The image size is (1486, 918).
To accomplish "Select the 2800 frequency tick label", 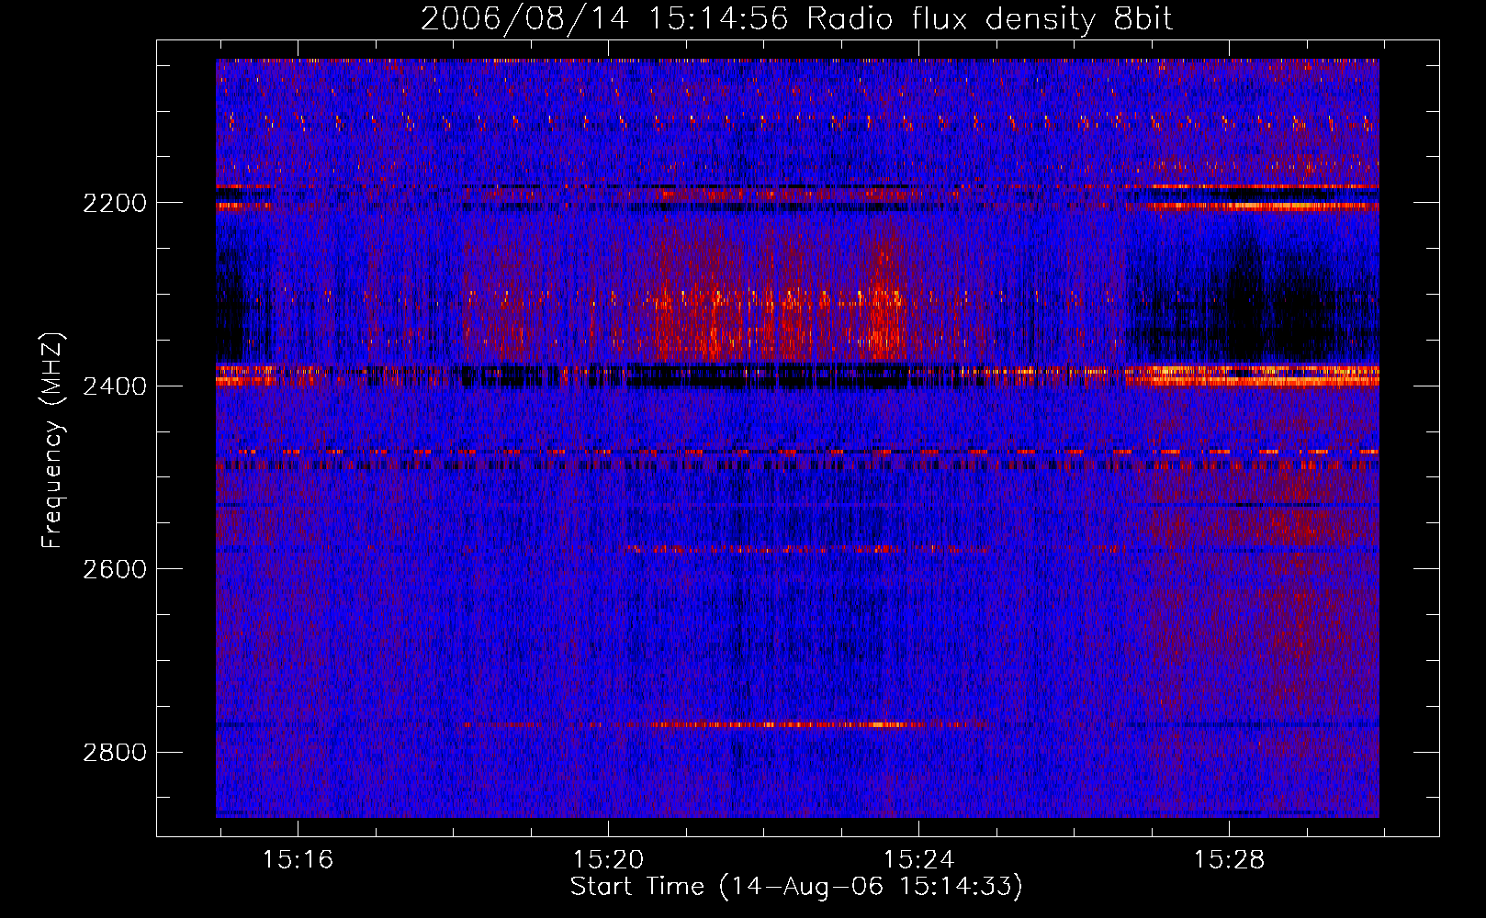I will [115, 753].
